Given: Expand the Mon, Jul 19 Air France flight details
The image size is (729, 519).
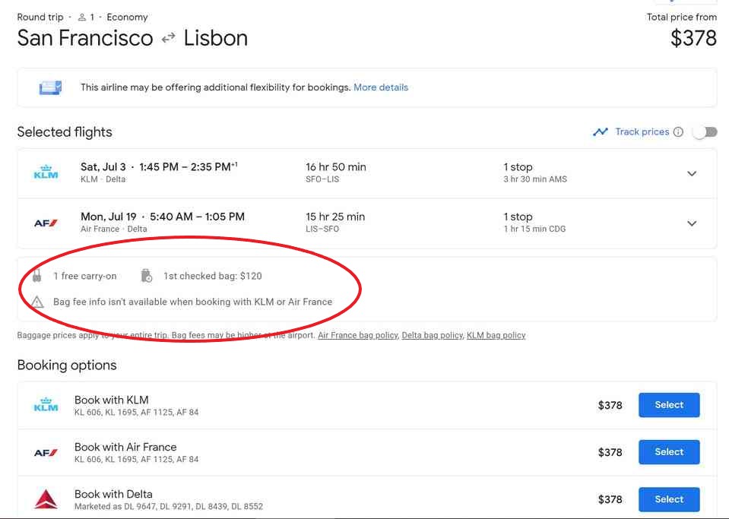Looking at the screenshot, I should [692, 223].
